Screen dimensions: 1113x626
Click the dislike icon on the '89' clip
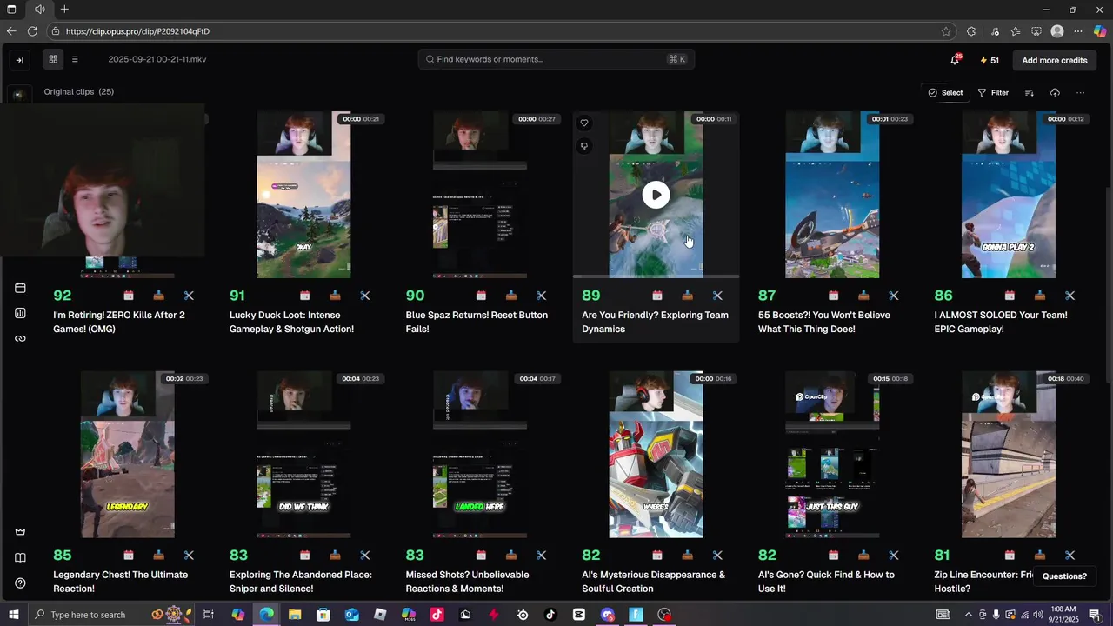click(x=584, y=146)
